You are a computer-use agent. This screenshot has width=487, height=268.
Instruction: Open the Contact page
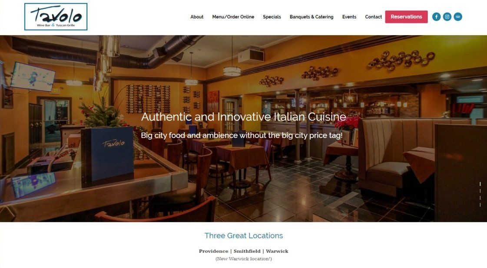373,17
